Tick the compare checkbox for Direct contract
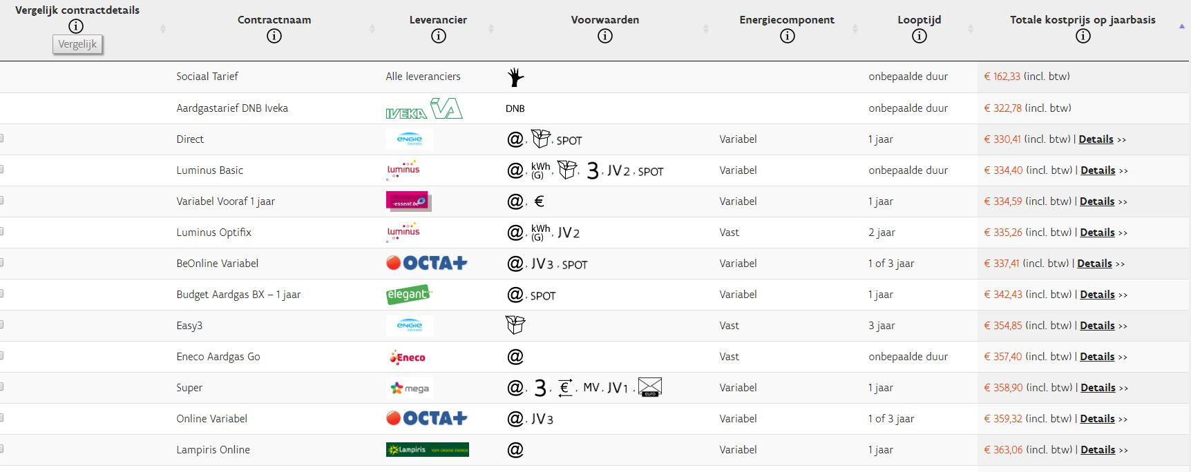Viewport: 1191px width, 472px height. (x=1, y=139)
